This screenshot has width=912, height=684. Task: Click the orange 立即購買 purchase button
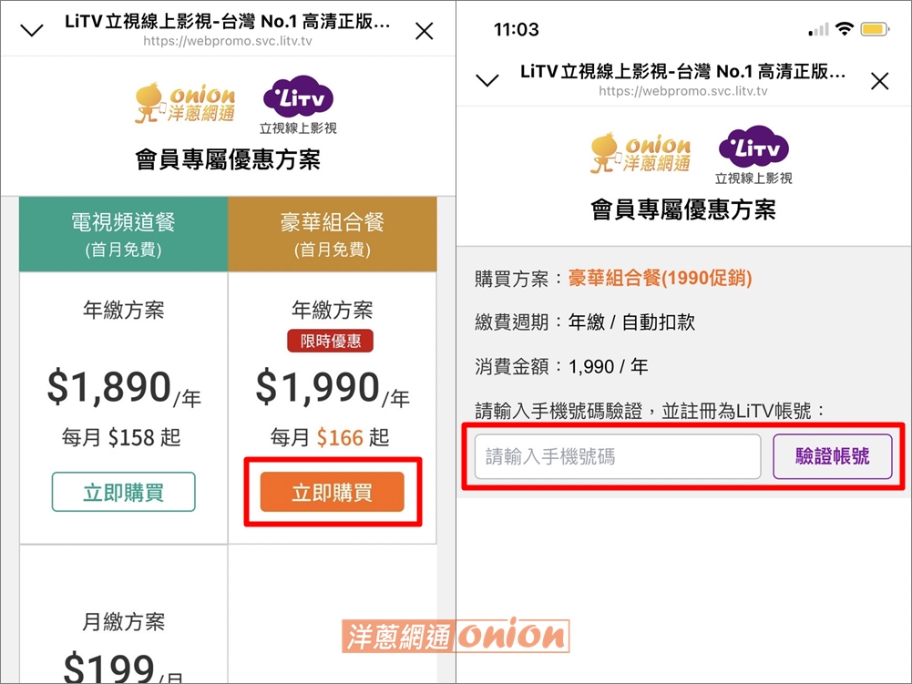[x=332, y=491]
